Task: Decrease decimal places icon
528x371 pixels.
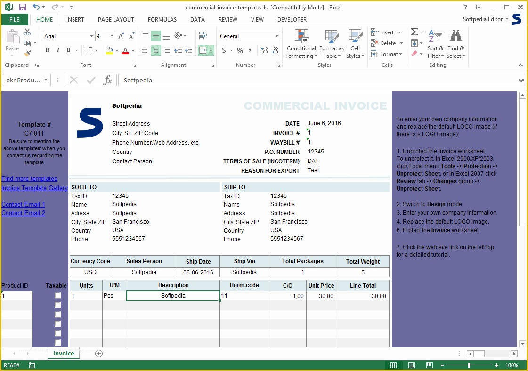Action: pos(275,50)
